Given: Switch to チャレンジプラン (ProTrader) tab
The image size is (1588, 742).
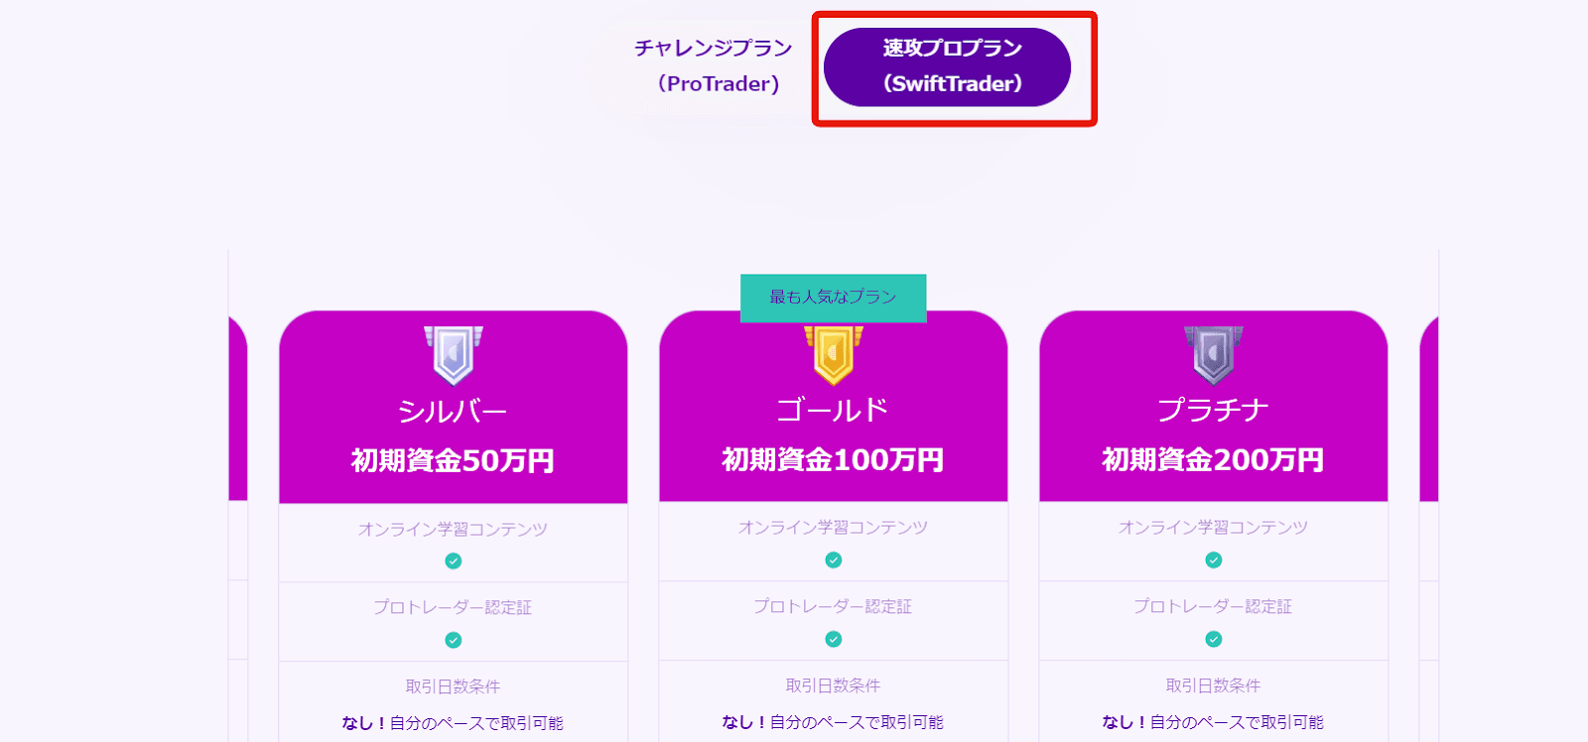Looking at the screenshot, I should 714,66.
